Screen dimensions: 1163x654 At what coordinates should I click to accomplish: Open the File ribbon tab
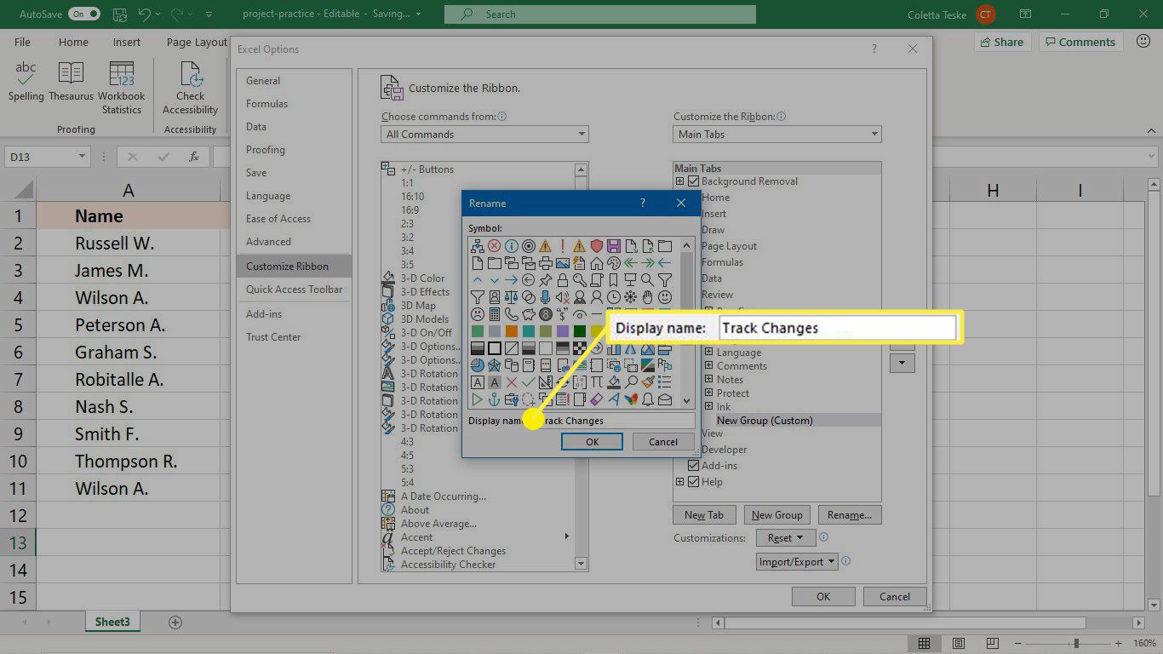click(x=22, y=43)
